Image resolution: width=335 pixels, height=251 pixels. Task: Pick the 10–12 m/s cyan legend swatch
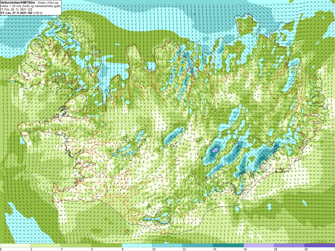pyautogui.click(x=167, y=246)
